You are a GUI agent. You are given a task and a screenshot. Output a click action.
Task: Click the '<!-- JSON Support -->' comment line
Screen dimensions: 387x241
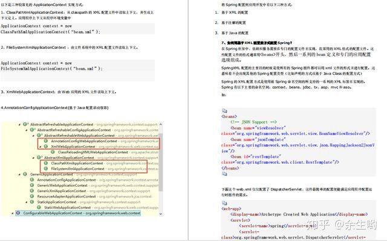pos(253,122)
